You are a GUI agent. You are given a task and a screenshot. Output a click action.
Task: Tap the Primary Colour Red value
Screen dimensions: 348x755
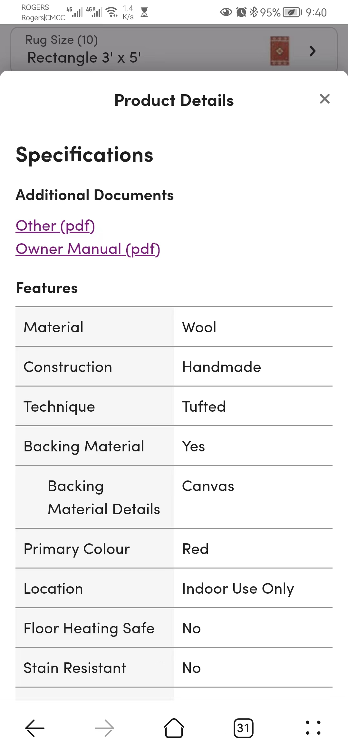(195, 549)
